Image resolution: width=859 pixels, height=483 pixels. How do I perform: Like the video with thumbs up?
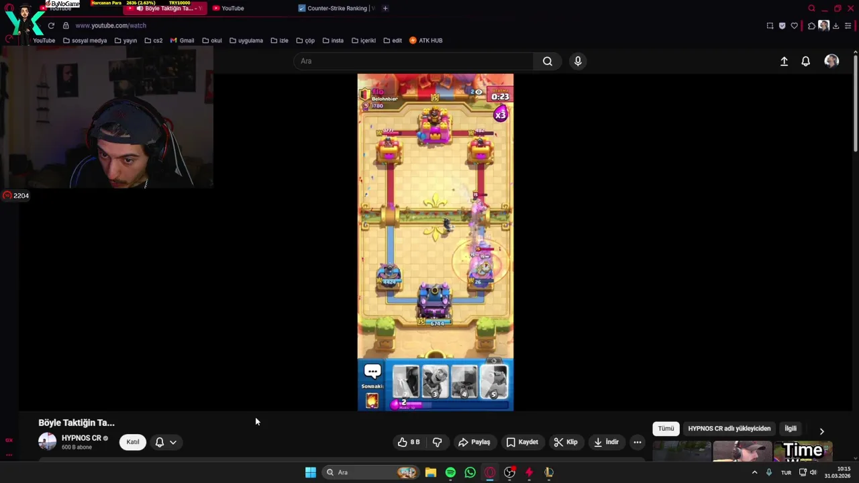click(x=409, y=442)
